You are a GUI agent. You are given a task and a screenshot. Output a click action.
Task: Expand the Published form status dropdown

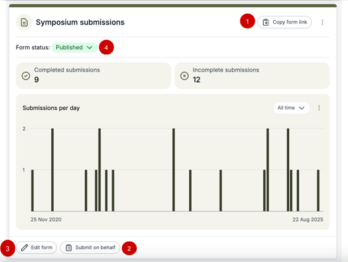coord(75,47)
